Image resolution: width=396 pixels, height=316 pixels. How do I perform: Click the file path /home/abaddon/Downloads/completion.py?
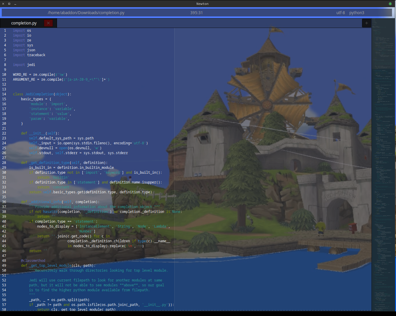86,13
